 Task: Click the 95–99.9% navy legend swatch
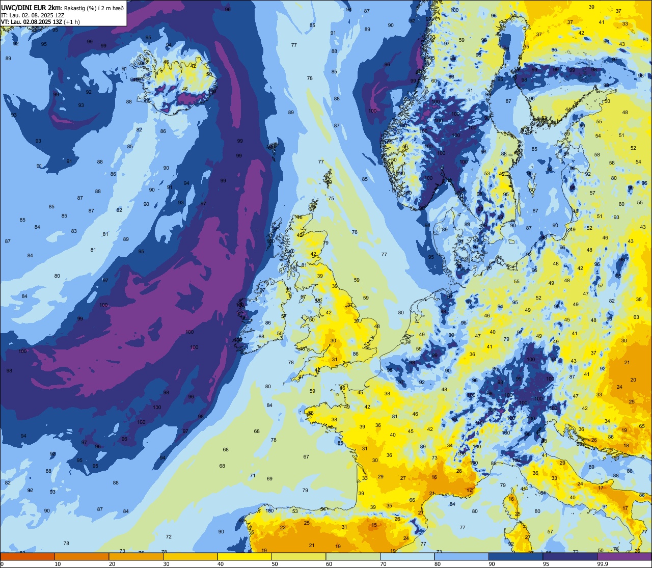(x=570, y=556)
